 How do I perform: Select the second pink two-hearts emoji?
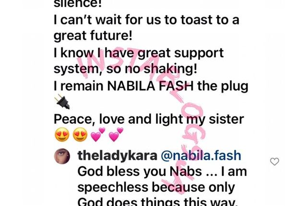pos(116,135)
